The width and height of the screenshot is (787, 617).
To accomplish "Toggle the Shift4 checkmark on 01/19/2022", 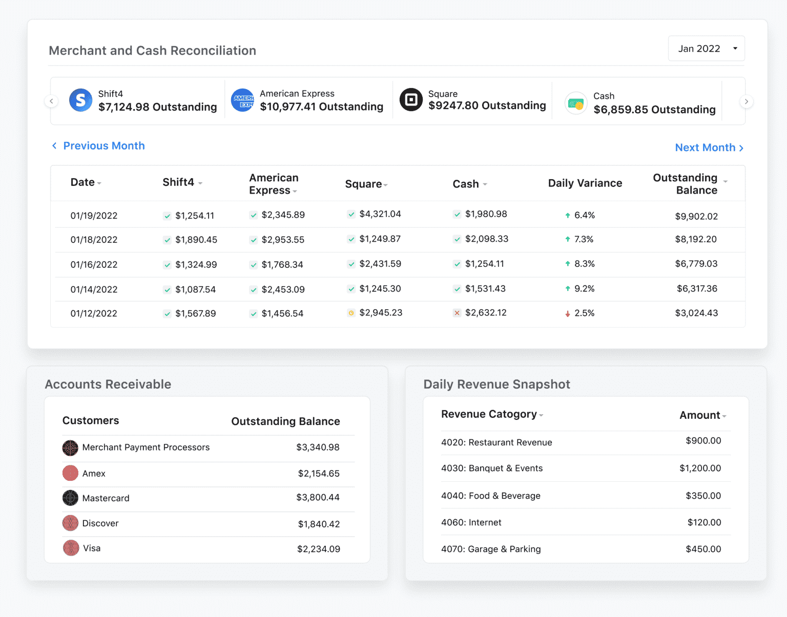I will [168, 216].
